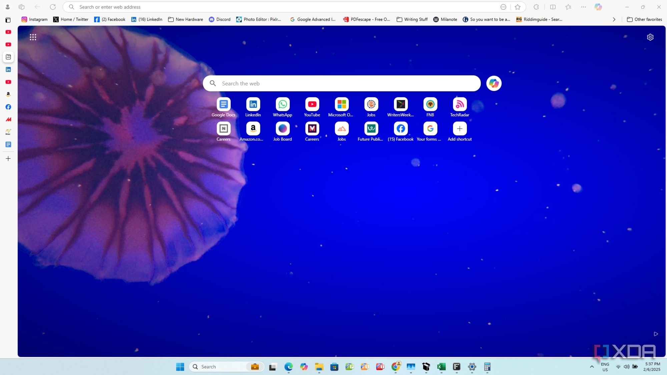Open Facebook from the left sidebar
The width and height of the screenshot is (667, 375).
point(8,107)
